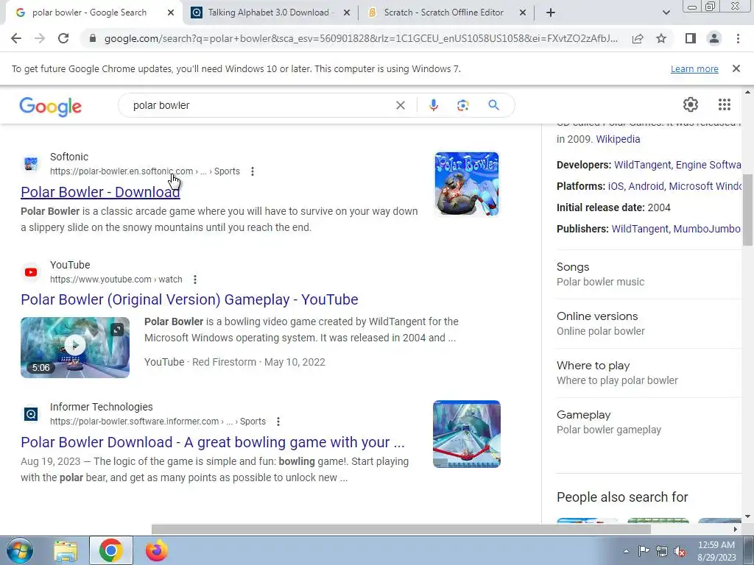Click the horizontal scrollbar at page bottom
Screen dimensions: 754x565
point(401,529)
